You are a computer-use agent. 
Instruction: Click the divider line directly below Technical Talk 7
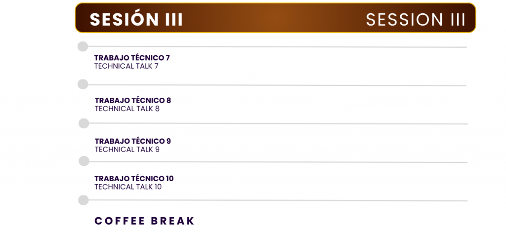point(277,85)
